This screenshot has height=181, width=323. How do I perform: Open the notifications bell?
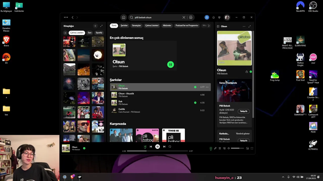pyautogui.click(x=213, y=17)
